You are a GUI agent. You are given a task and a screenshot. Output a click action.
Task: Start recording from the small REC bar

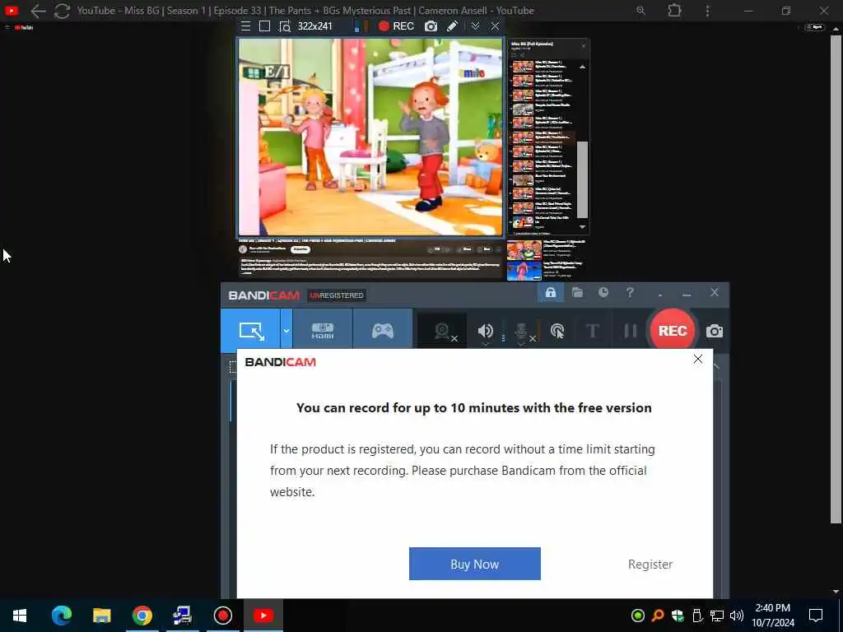396,26
